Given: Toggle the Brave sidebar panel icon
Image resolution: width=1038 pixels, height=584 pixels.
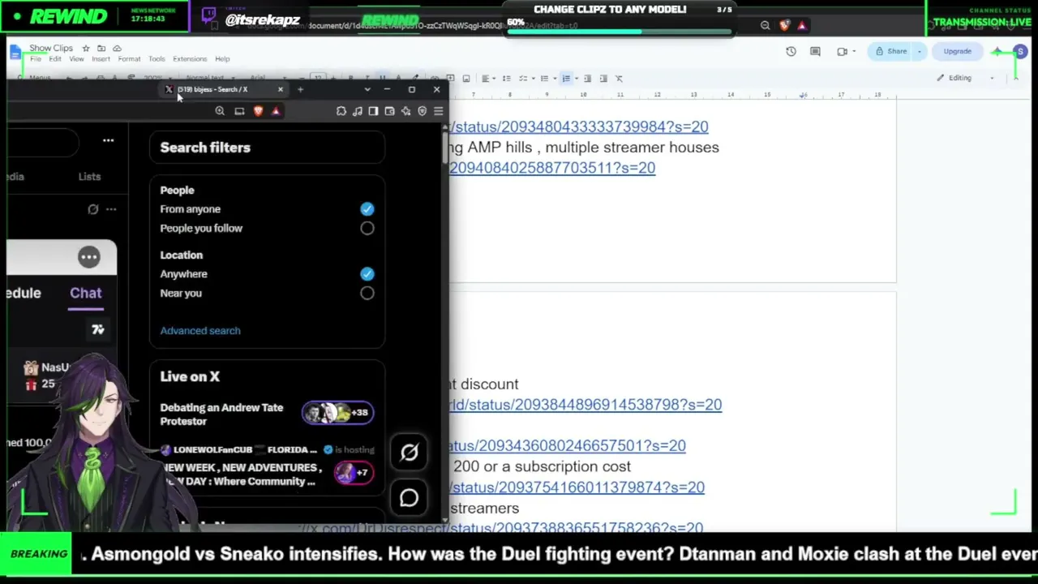Looking at the screenshot, I should tap(373, 111).
